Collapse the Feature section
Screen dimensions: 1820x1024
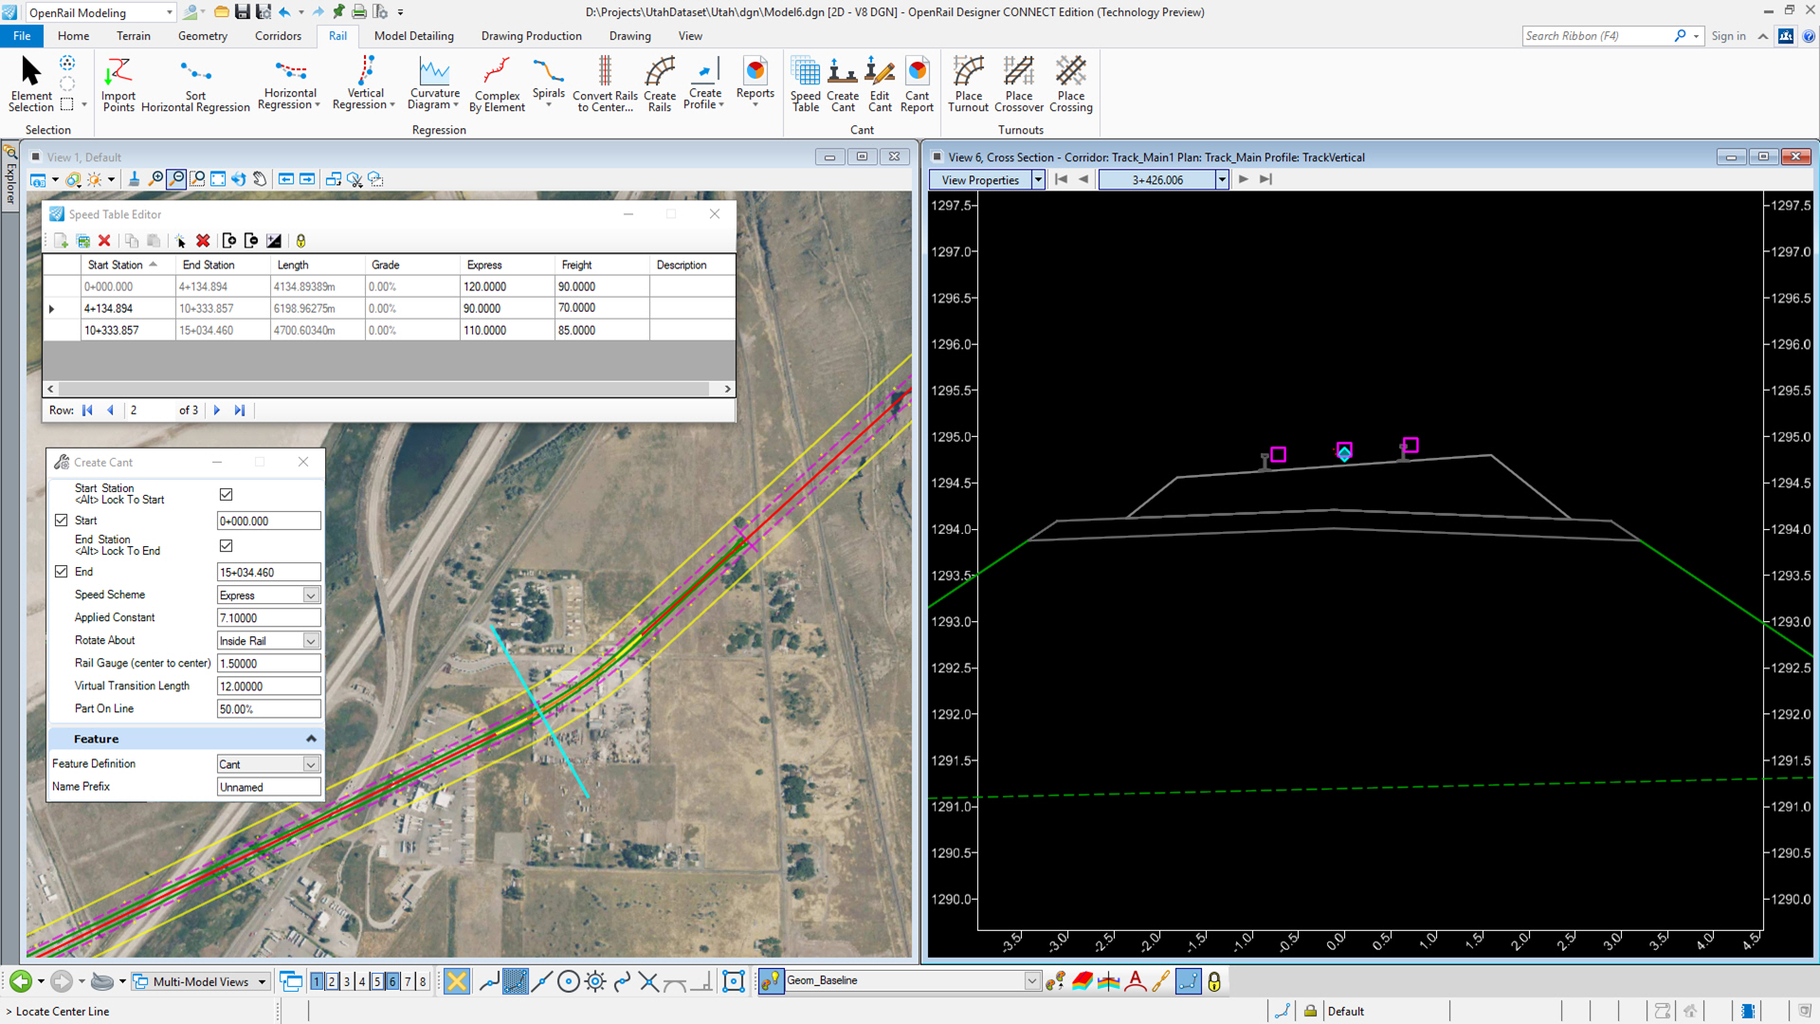(x=311, y=739)
